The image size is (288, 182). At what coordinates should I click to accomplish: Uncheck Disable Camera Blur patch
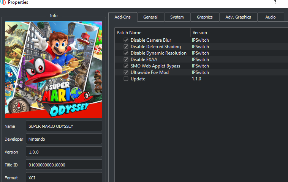[126, 40]
